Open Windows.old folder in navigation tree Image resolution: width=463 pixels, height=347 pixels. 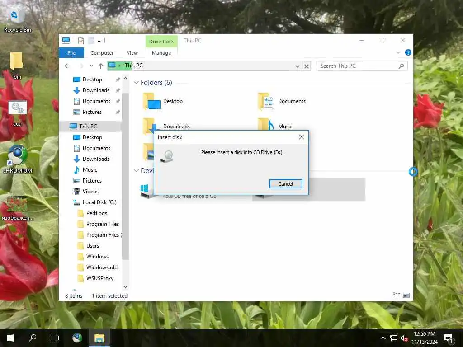coord(102,267)
